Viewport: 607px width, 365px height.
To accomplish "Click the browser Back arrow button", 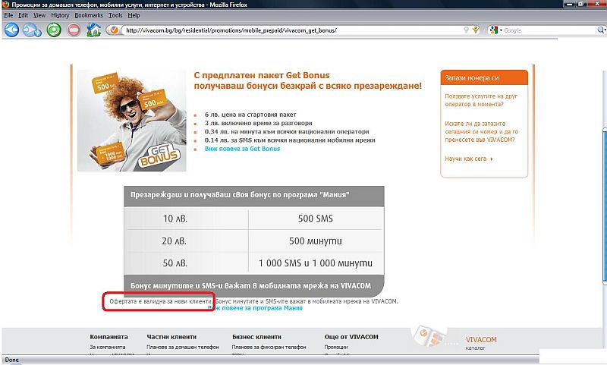I will point(11,30).
